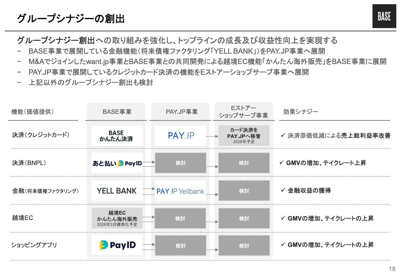Click the PayID shopping app logo
Image resolution: width=401 pixels, height=278 pixels.
point(117,245)
